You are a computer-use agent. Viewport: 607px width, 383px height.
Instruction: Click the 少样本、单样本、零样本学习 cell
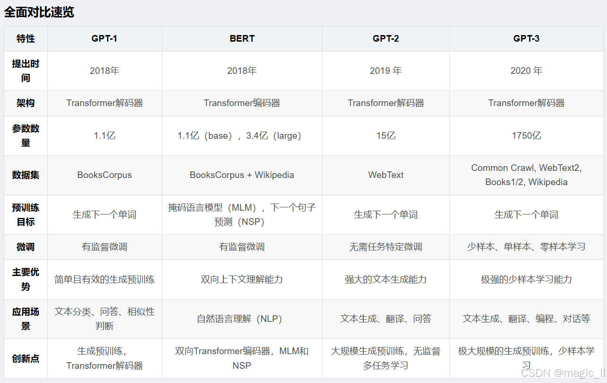tap(527, 247)
